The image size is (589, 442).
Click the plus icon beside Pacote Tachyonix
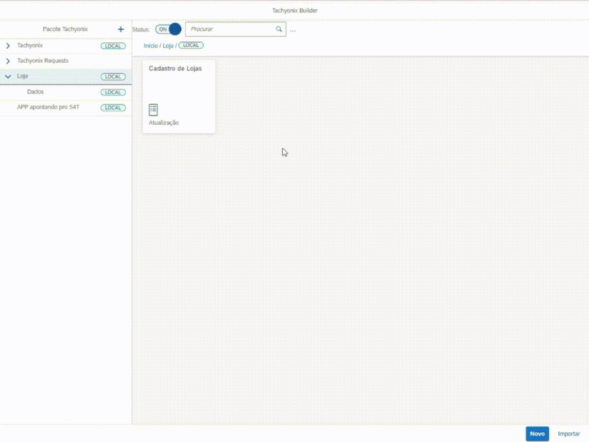pyautogui.click(x=121, y=29)
